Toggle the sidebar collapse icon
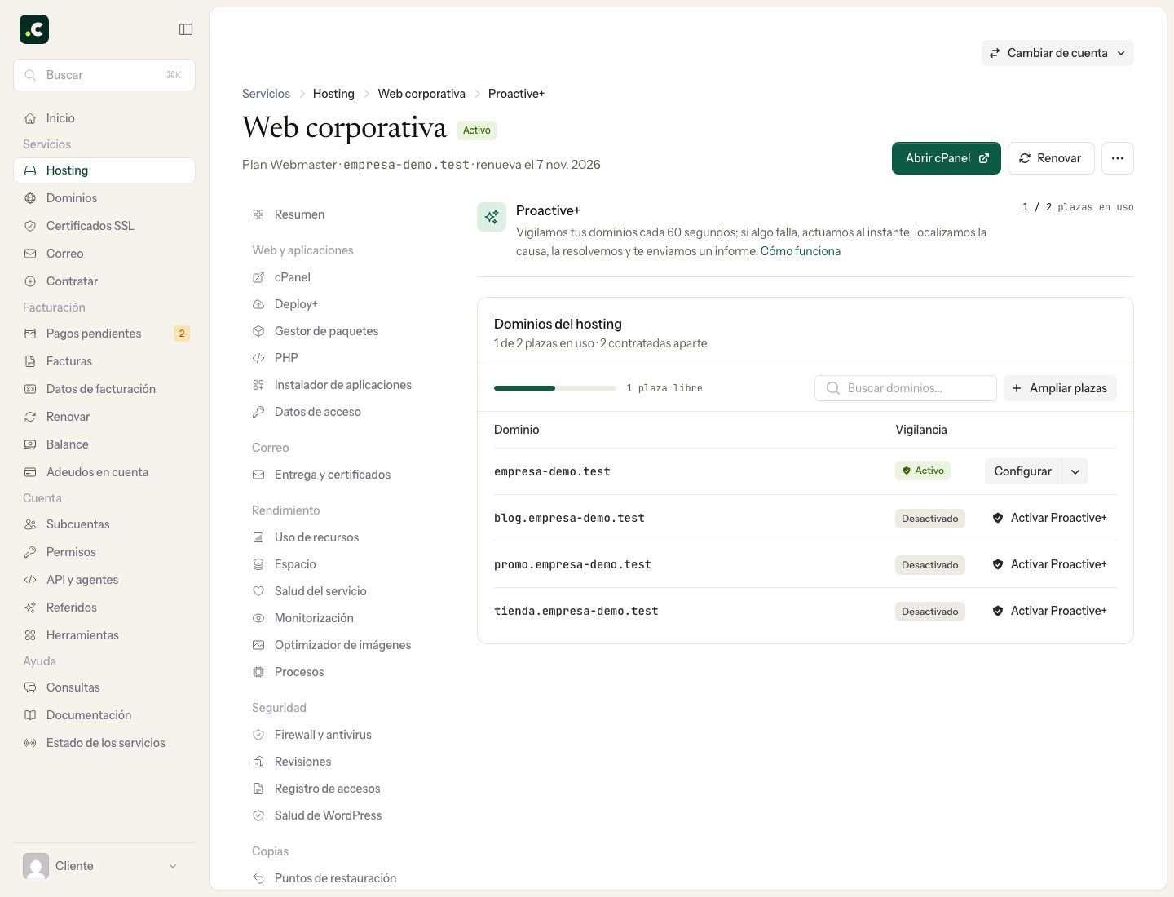The height and width of the screenshot is (897, 1174). click(186, 29)
